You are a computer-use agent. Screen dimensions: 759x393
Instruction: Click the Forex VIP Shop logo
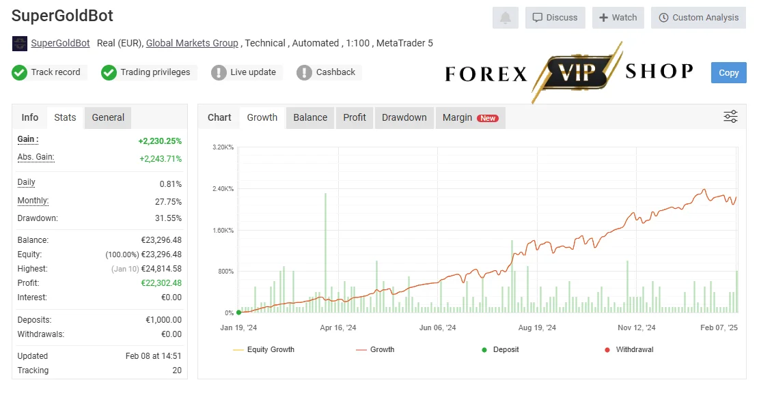569,72
